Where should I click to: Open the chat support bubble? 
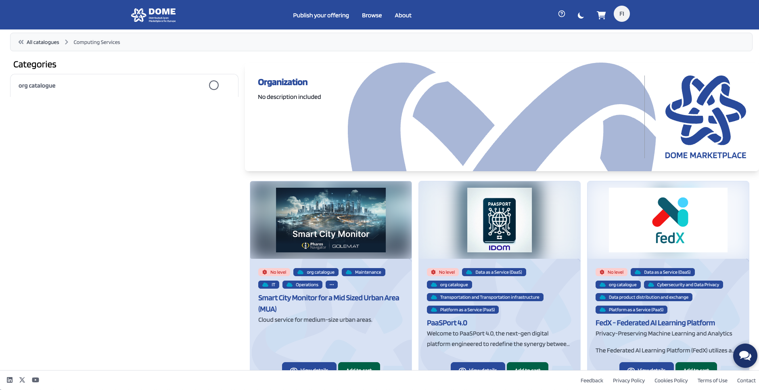point(745,356)
